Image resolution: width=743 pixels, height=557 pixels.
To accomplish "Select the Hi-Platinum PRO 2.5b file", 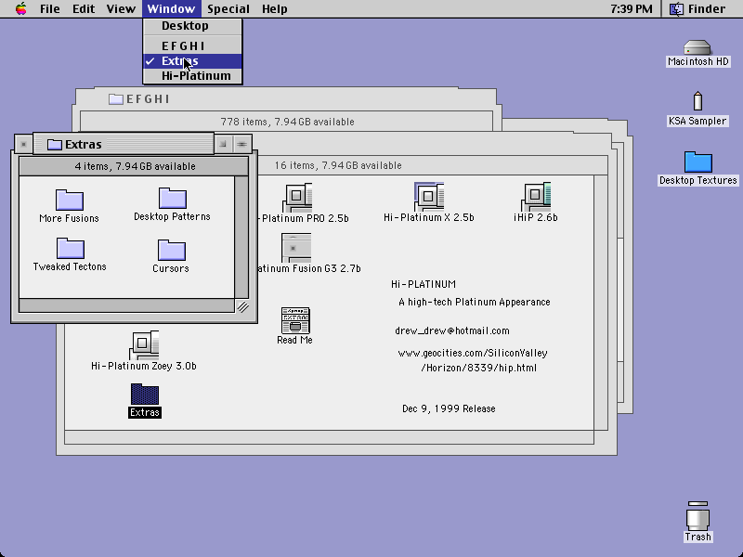I will (297, 198).
